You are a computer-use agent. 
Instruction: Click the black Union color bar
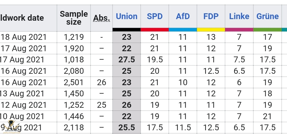click(x=126, y=30)
